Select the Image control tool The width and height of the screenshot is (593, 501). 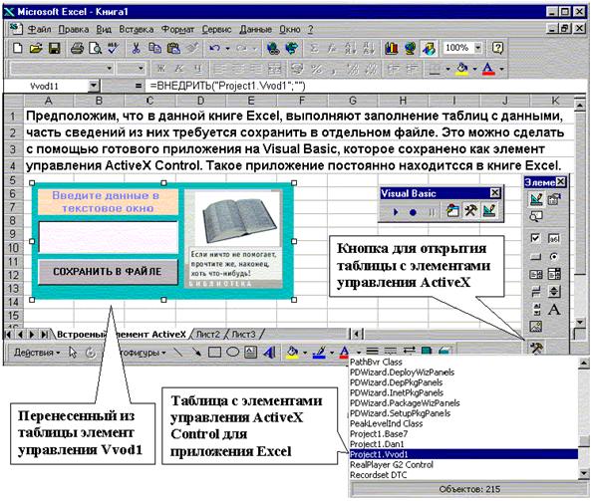point(536,326)
